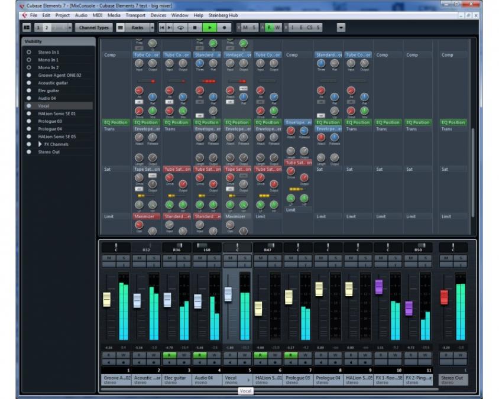This screenshot has width=499, height=399.
Task: Go to previous marker in transport
Action: click(x=162, y=28)
